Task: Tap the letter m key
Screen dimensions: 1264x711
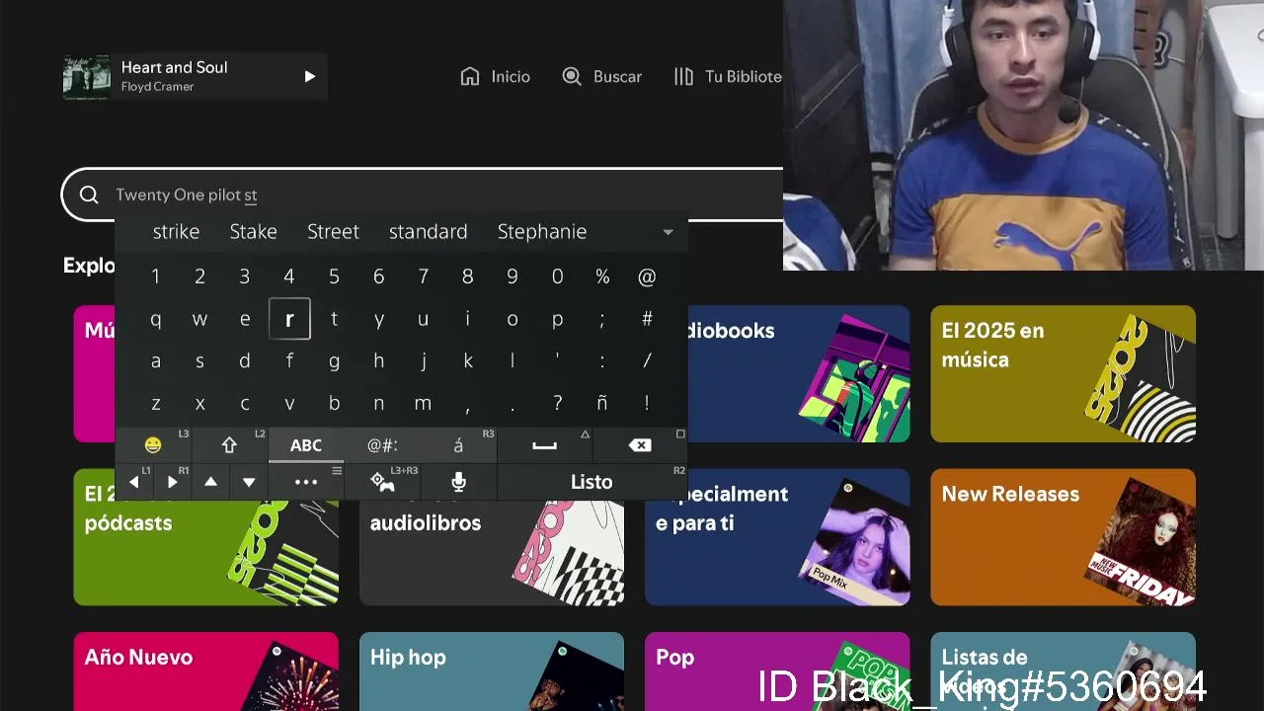Action: click(x=423, y=403)
